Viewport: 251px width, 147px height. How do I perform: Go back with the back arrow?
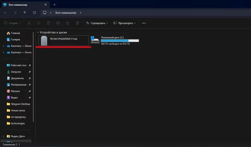point(6,12)
